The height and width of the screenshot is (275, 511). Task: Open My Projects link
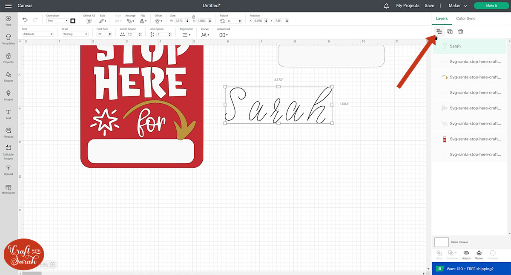(408, 6)
